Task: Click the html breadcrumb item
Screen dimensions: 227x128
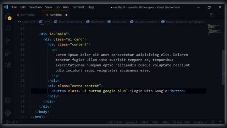Action: 47,22
